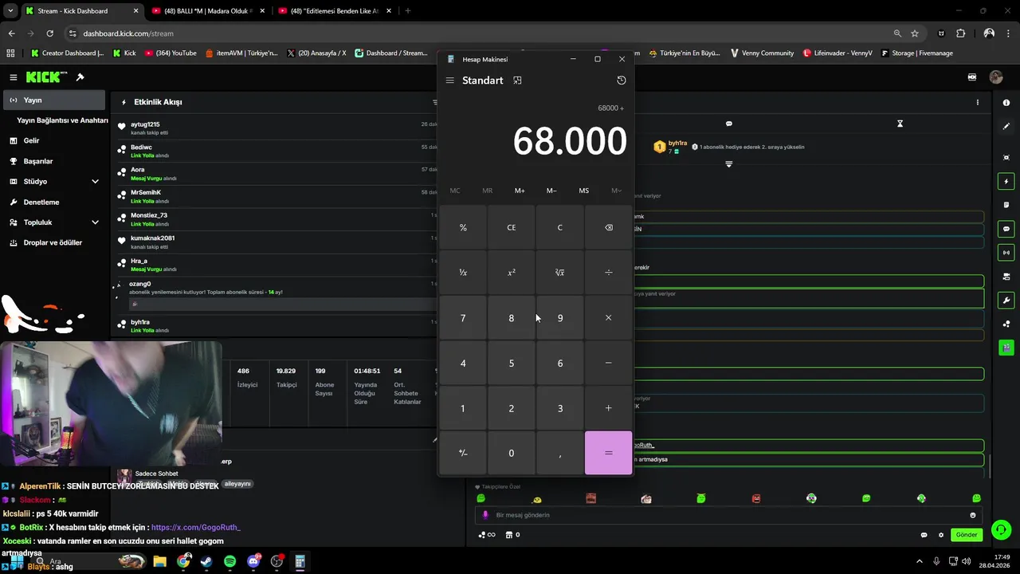The height and width of the screenshot is (574, 1020).
Task: Click the multiply operator key
Action: [608, 318]
